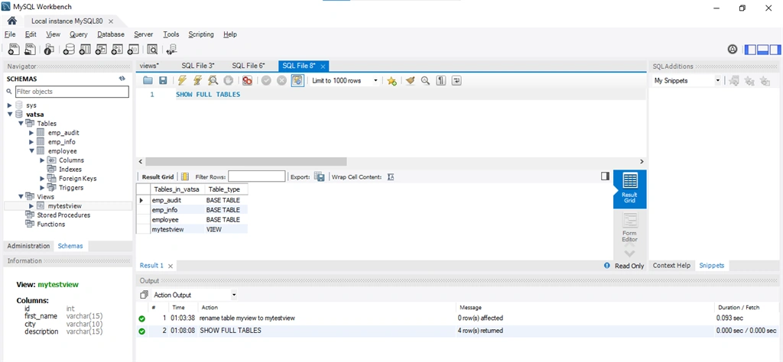Expand the Columns node under employee
The image size is (783, 362).
click(x=42, y=160)
